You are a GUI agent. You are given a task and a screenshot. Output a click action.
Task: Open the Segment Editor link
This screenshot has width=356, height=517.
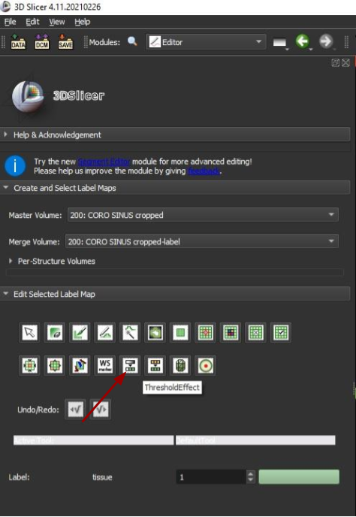coord(104,162)
